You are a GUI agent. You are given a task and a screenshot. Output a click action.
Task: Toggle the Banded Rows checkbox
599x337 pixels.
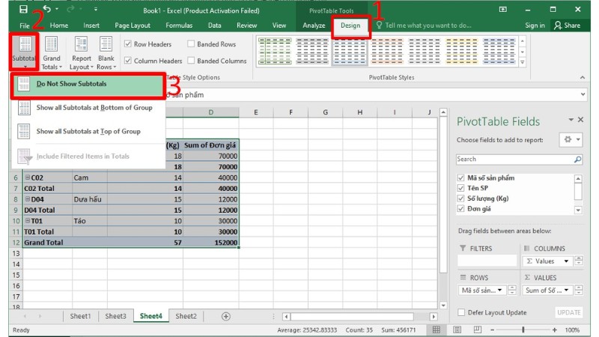coord(192,44)
